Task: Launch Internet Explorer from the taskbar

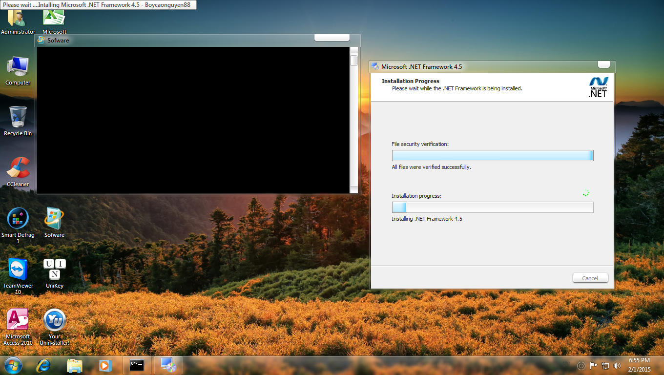Action: click(44, 365)
